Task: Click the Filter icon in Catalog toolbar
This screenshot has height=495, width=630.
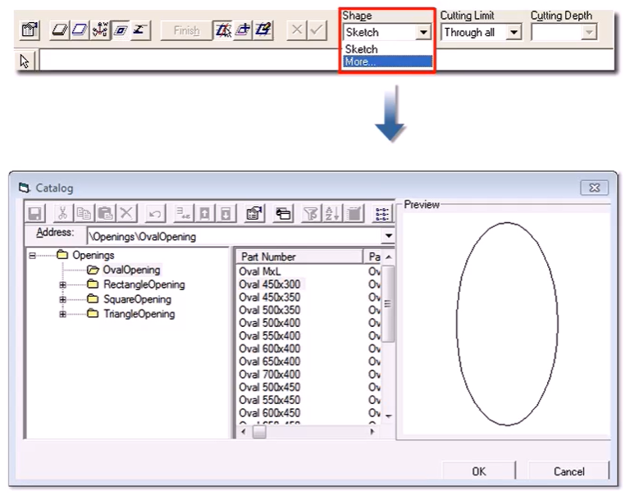Action: 311,214
